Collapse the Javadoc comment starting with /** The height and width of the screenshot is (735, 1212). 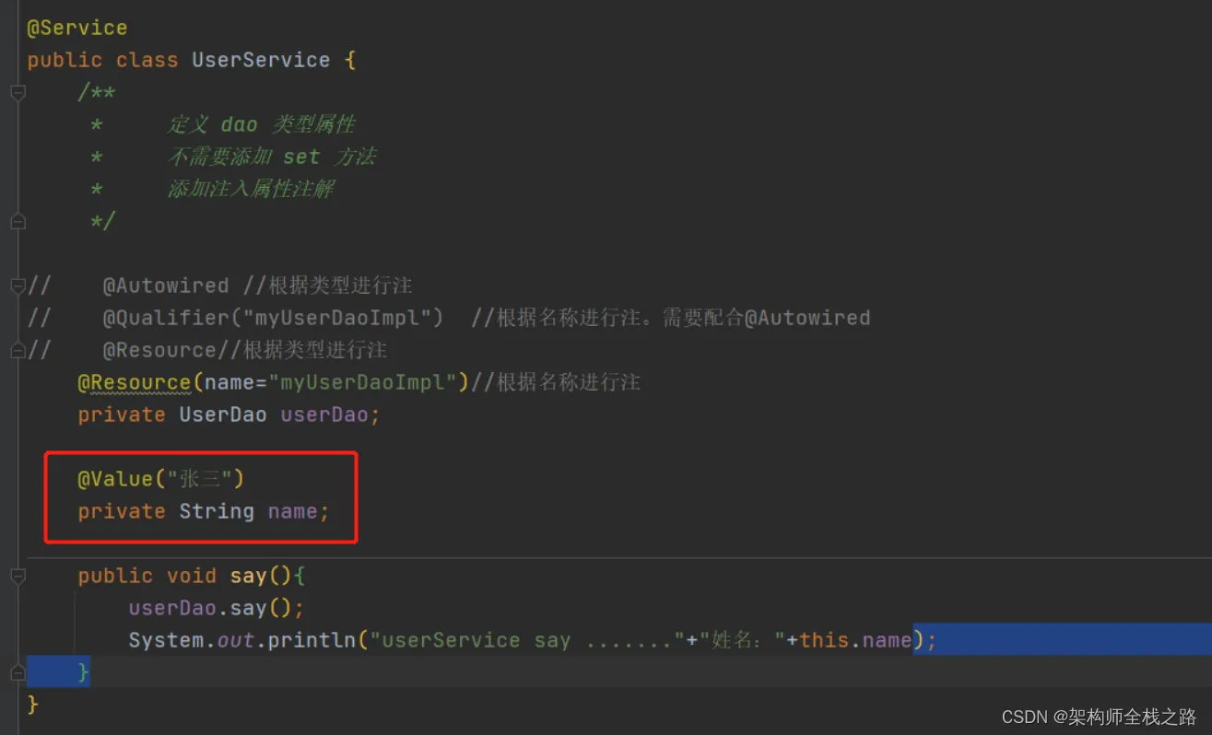[x=18, y=92]
